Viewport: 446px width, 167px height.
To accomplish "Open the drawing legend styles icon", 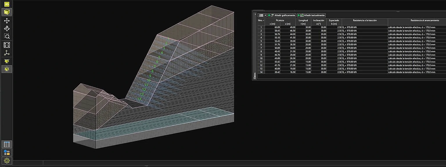I will tap(7, 152).
